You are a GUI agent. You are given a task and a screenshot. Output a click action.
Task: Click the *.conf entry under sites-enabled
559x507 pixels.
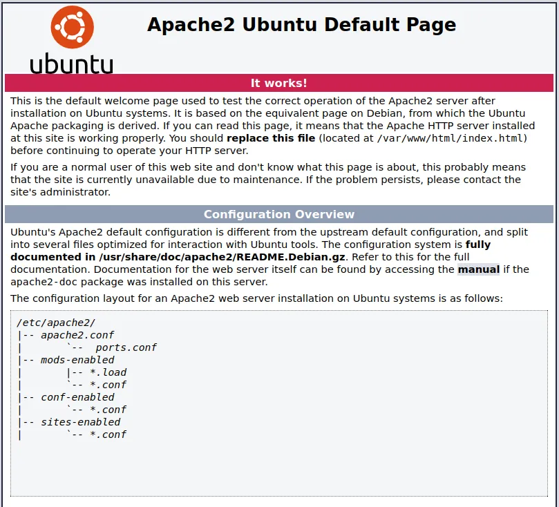[x=108, y=434]
